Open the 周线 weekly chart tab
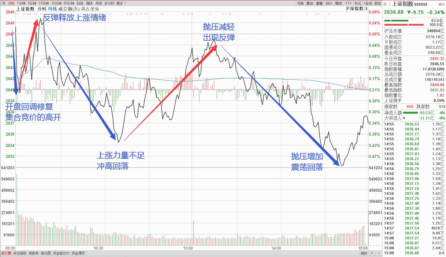Screen dimensions: 446x257 (x=89, y=3)
